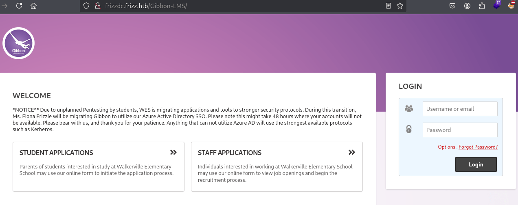Image resolution: width=518 pixels, height=205 pixels.
Task: Reload the current browser page
Action: [19, 6]
